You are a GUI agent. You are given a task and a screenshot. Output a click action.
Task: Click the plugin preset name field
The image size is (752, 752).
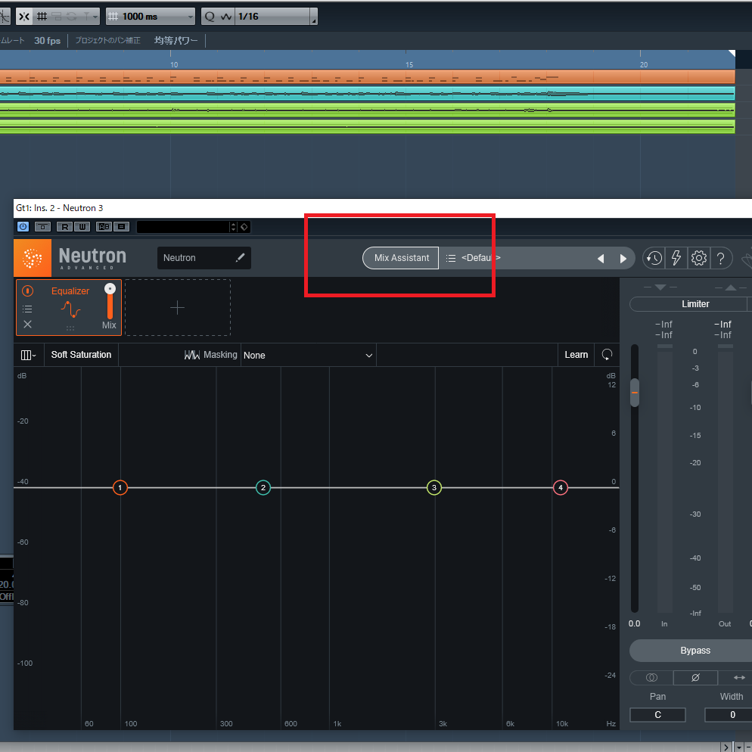click(183, 226)
